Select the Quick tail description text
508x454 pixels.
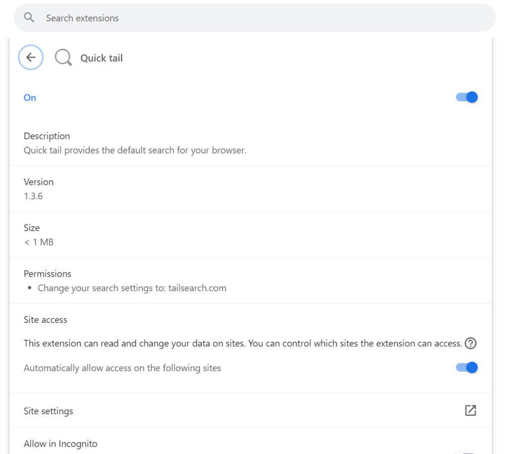[x=135, y=150]
